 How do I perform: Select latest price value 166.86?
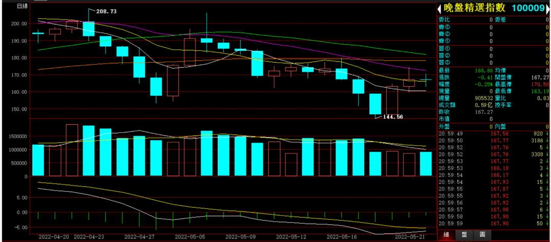coord(484,70)
